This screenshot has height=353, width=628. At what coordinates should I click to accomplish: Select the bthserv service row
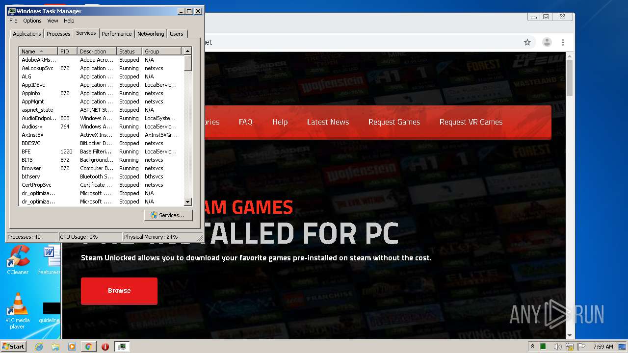click(x=101, y=176)
